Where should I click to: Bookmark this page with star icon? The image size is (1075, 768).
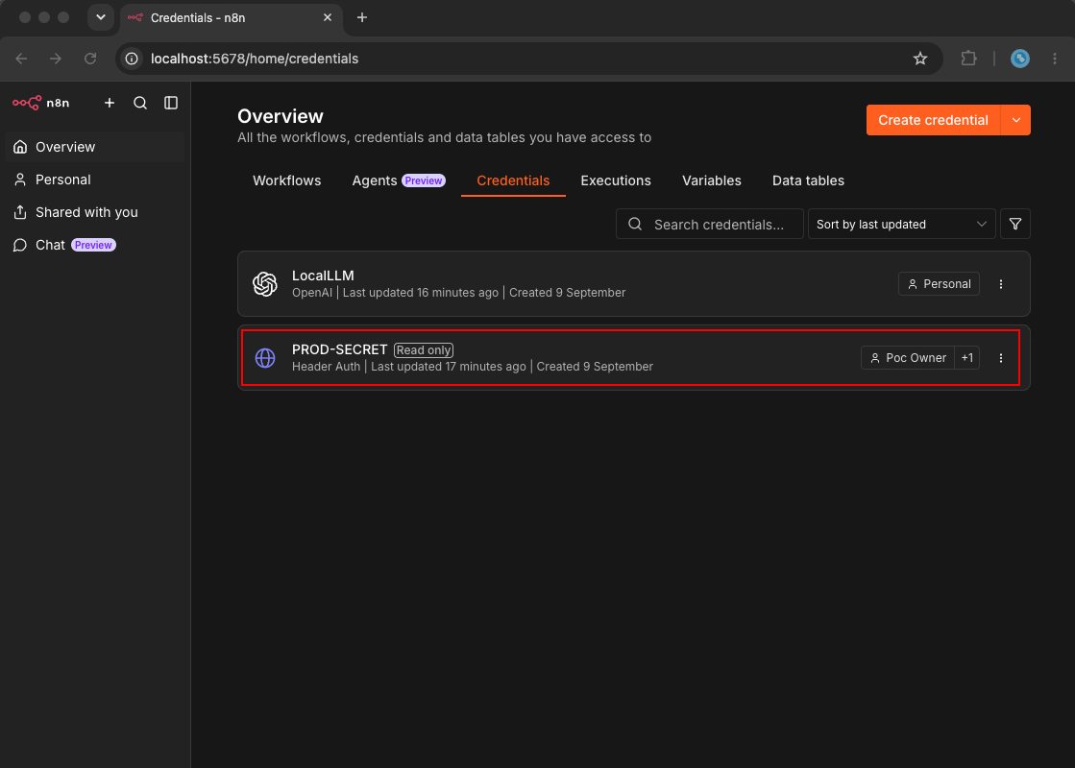(920, 59)
